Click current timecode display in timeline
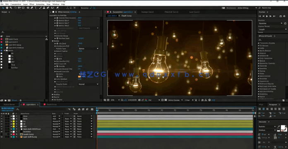The image size is (288, 149). tap(8, 108)
